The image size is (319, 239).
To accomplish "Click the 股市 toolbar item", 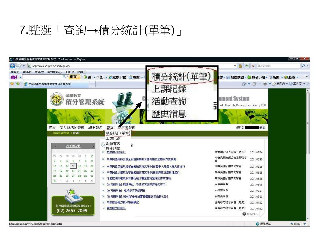I will pos(290,77).
